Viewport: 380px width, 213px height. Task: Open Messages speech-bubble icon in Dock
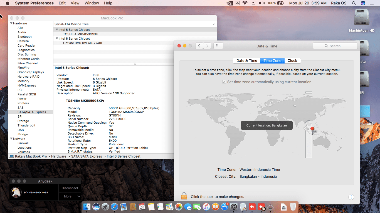188,207
